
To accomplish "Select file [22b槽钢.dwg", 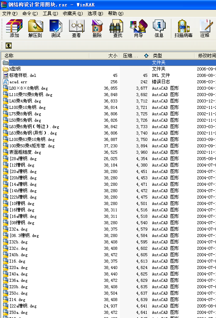I will (x=23, y=197).
